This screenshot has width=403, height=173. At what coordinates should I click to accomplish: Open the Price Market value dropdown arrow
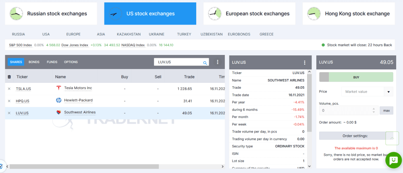[x=388, y=92]
